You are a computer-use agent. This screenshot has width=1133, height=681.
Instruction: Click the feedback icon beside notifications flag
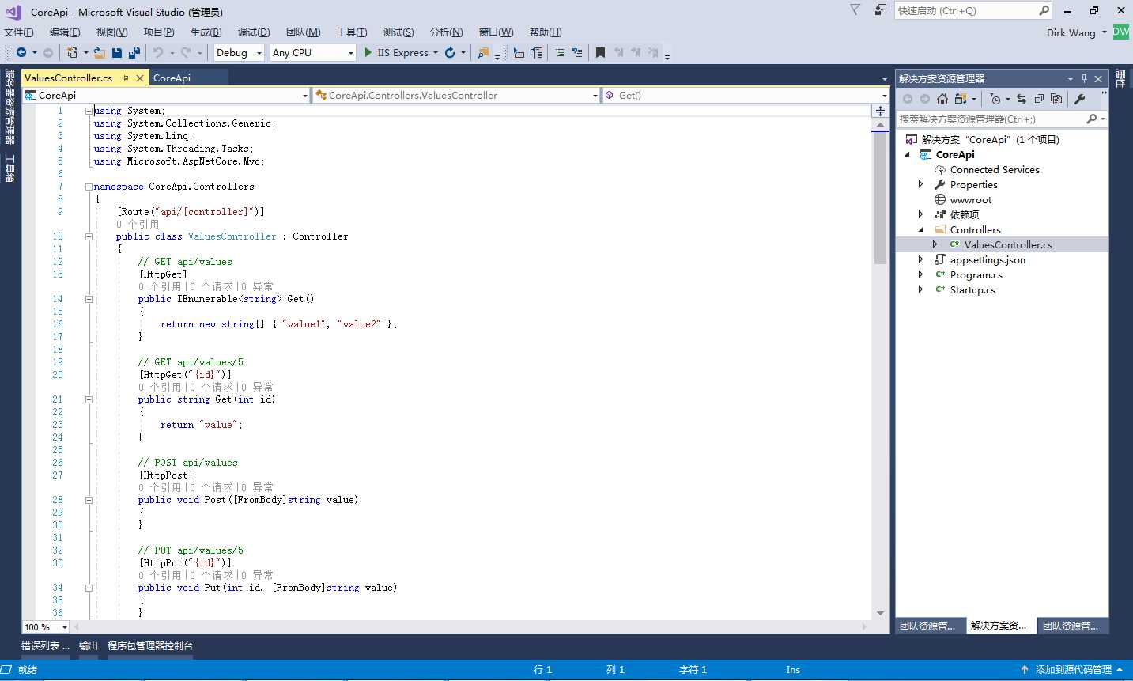pyautogui.click(x=880, y=9)
